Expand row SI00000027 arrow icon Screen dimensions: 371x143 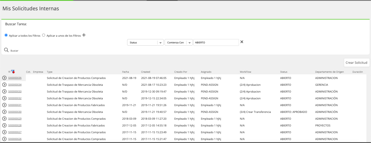[x=4, y=132]
